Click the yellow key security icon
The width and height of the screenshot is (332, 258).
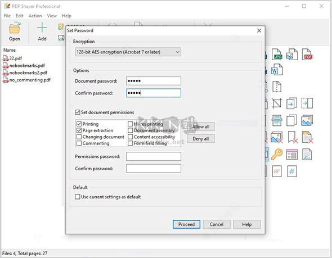[x=277, y=154]
